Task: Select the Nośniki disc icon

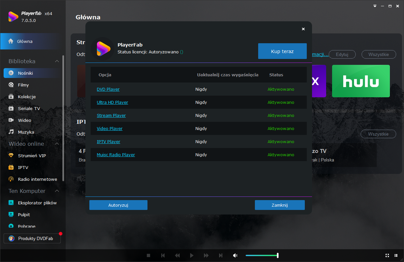Action: [11, 73]
